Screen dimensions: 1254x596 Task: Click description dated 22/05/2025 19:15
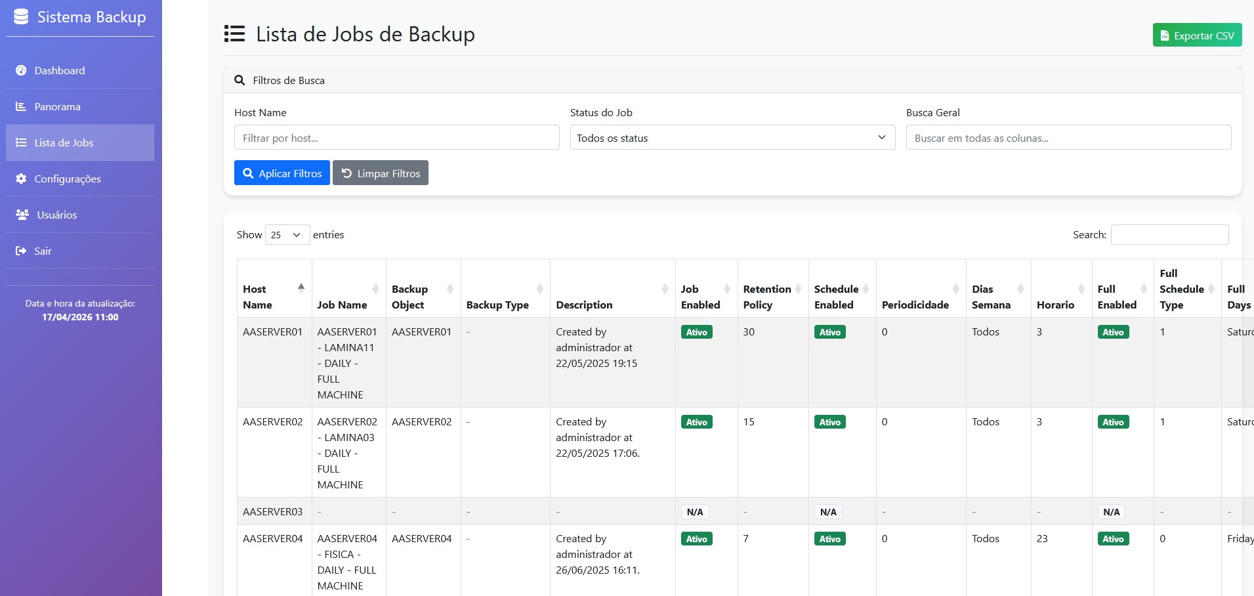(x=596, y=348)
